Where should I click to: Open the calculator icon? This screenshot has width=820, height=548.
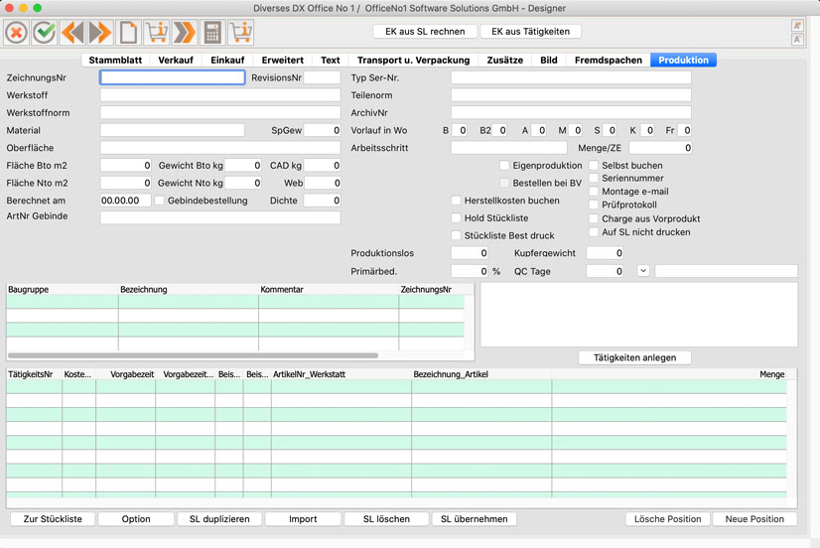pyautogui.click(x=212, y=33)
